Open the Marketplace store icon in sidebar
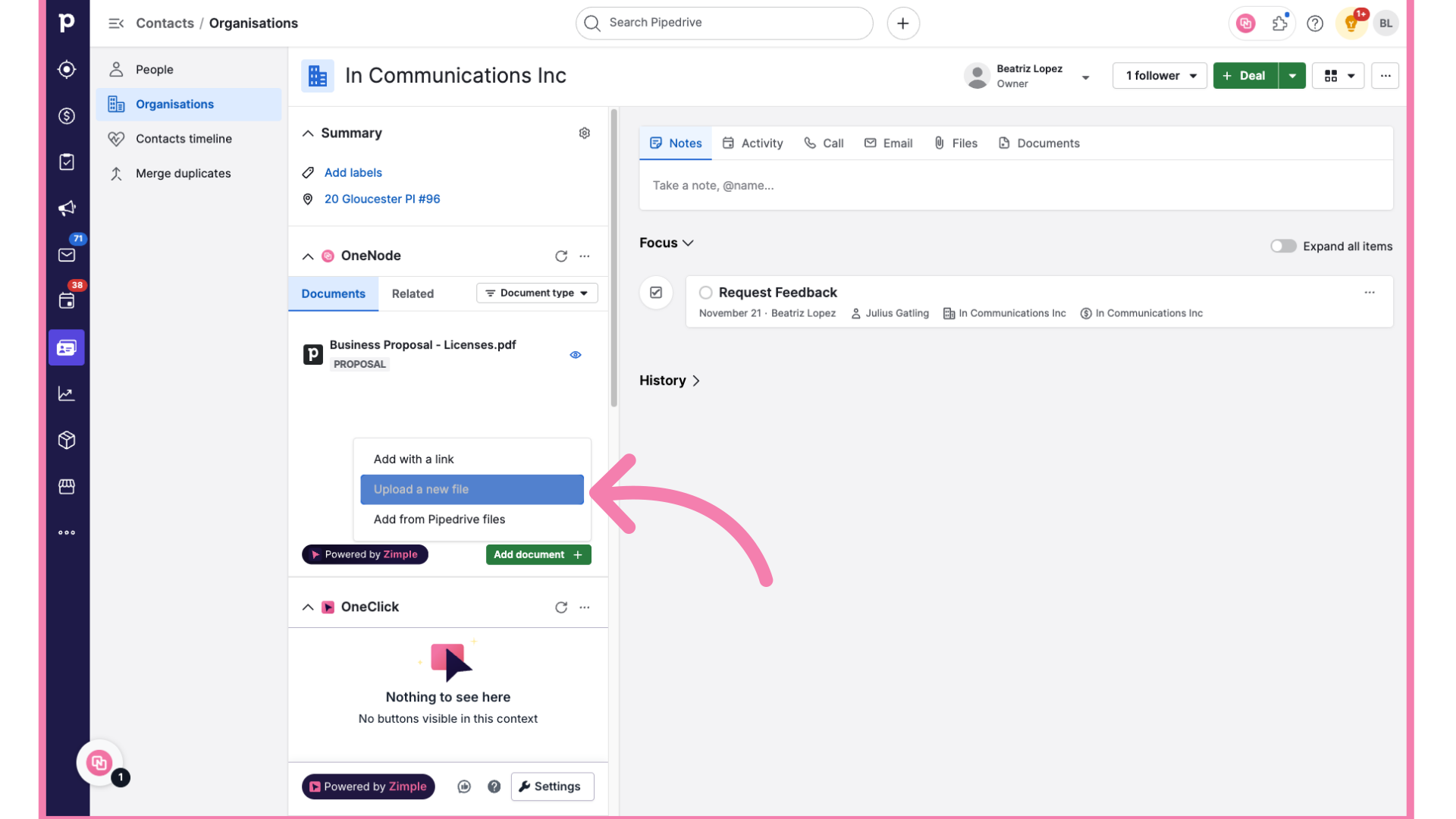This screenshot has height=819, width=1456. click(67, 486)
